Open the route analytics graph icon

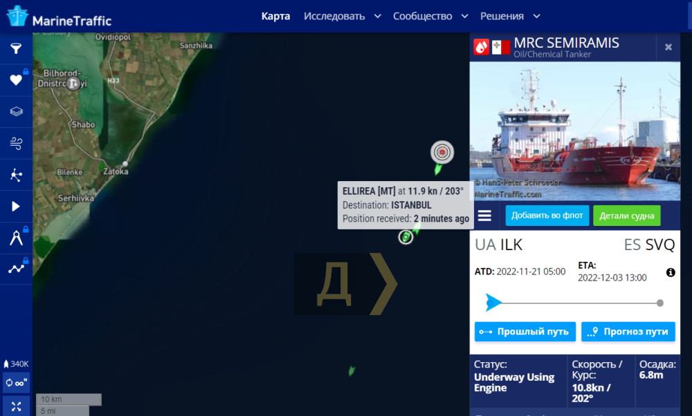tap(16, 268)
